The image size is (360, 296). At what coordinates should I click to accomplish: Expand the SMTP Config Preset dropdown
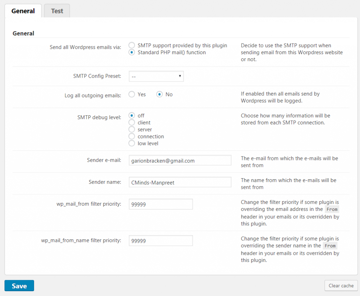156,76
